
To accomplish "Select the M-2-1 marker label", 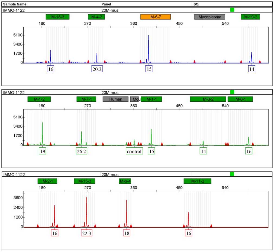I will tap(47, 181).
